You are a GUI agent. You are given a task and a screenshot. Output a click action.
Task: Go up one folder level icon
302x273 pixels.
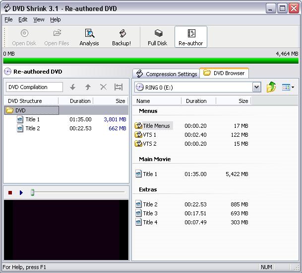click(271, 87)
